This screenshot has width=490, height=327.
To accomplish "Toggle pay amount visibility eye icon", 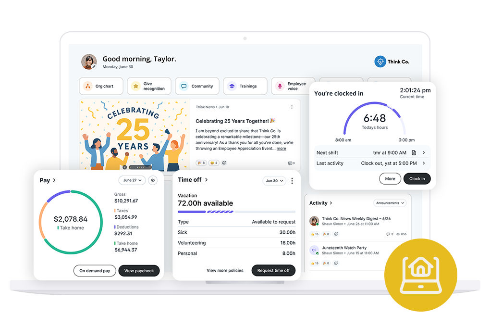I will click(x=153, y=180).
